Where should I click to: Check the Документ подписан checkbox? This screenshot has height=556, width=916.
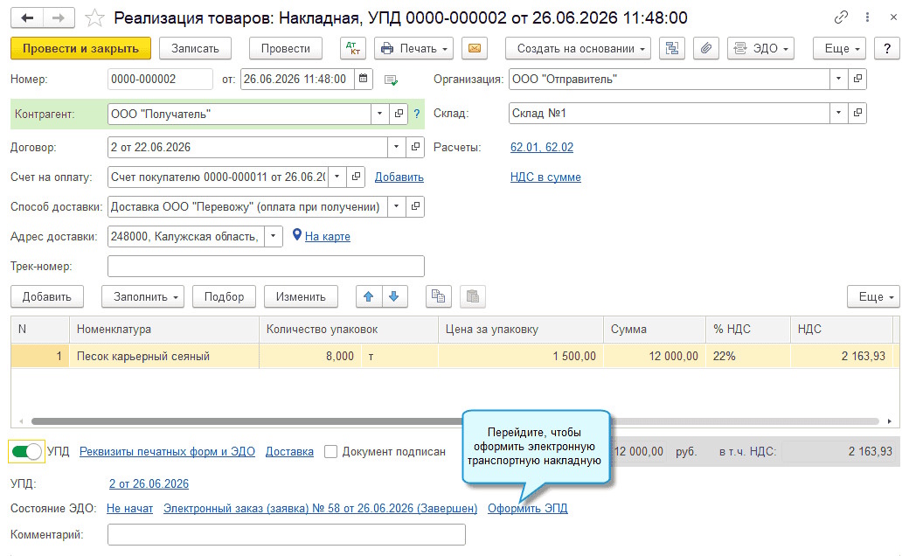point(330,451)
